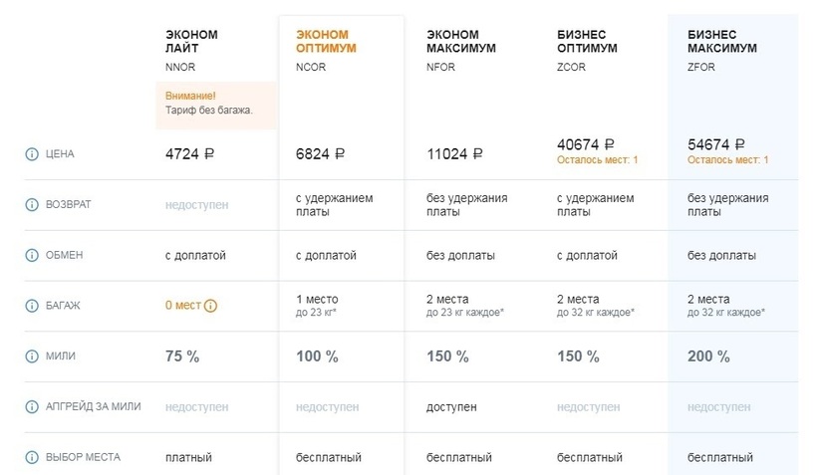Click info icon for АПГРЕЙД ЗА МИЛИ

coord(31,406)
